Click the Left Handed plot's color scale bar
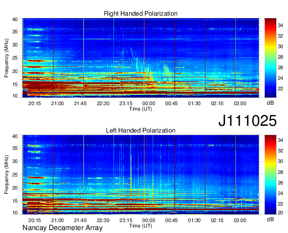The height and width of the screenshot is (233, 288). (270, 175)
